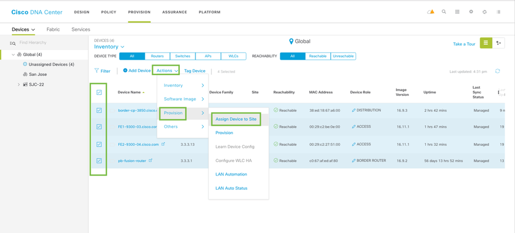This screenshot has height=233, width=515.
Task: Open the FE2-9300-04.cisco.com device link
Action: [x=138, y=144]
